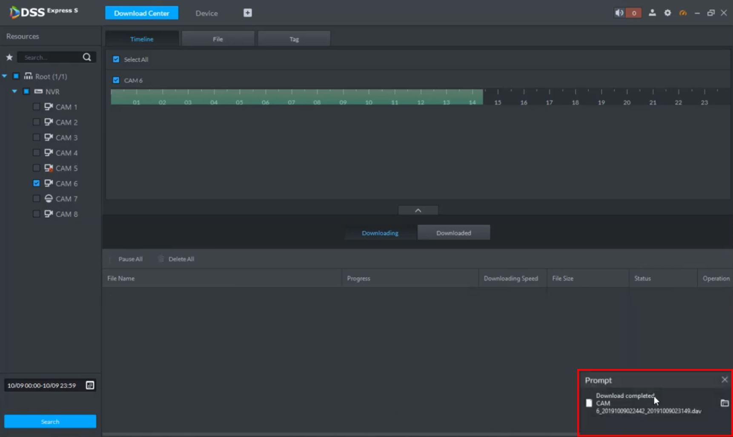
Task: Click the magnifier search icon in Resources
Action: [87, 57]
